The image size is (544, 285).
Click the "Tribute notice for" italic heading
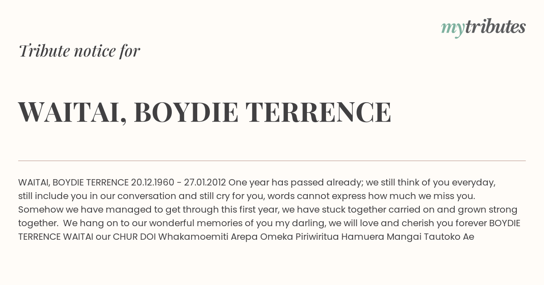point(79,51)
